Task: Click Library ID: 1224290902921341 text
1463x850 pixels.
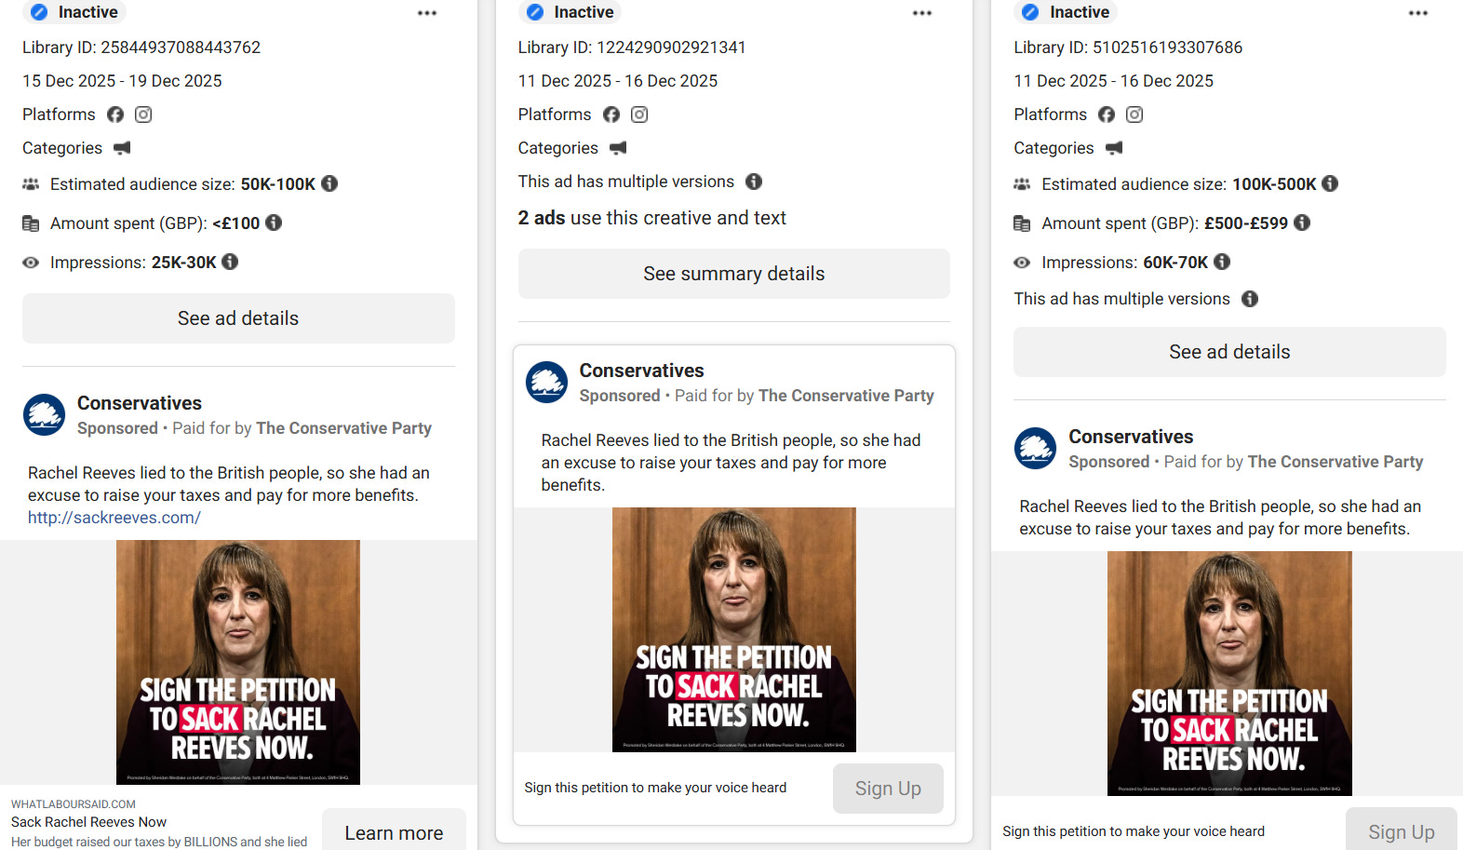Action: coord(632,47)
